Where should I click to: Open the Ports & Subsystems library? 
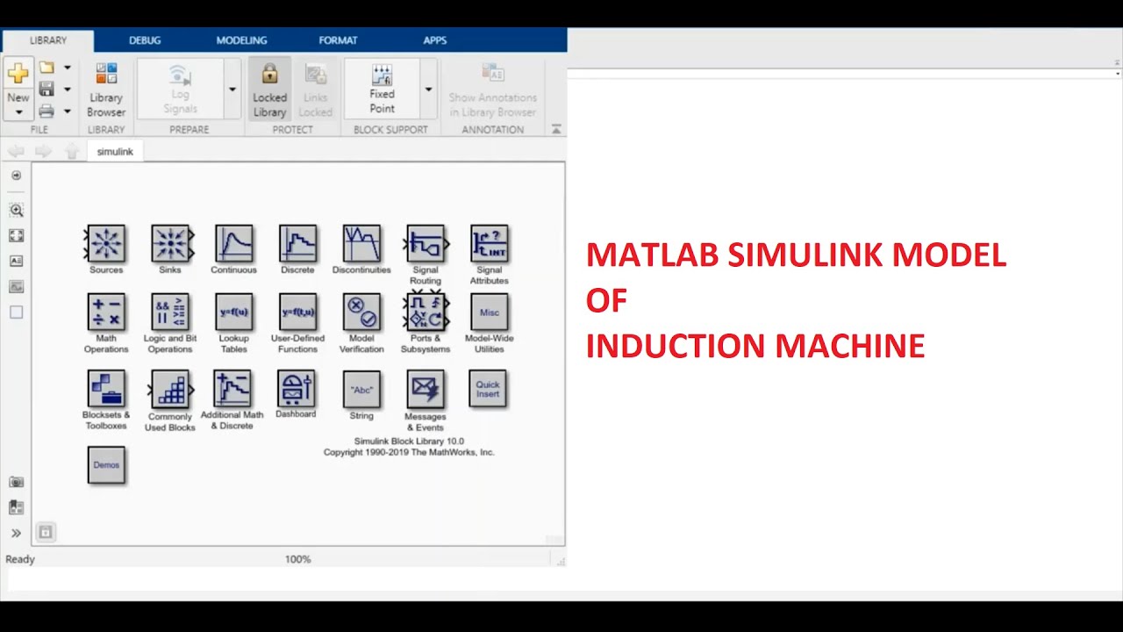click(x=426, y=312)
